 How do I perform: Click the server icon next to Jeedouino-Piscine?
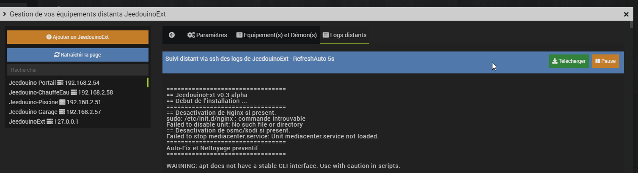62,102
